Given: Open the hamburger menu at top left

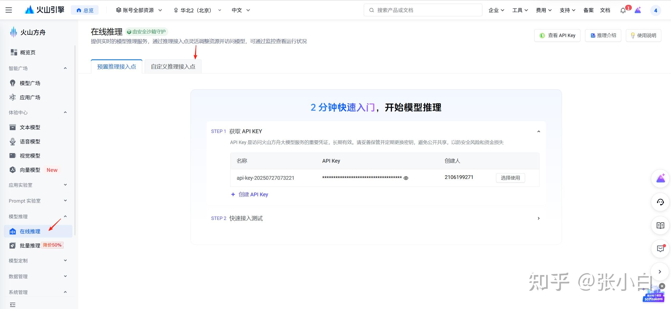Looking at the screenshot, I should point(9,10).
